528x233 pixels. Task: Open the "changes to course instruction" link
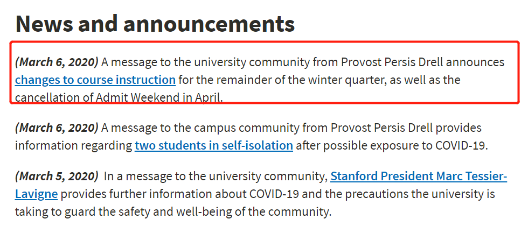click(95, 80)
